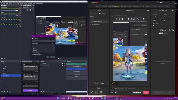This screenshot has width=178, height=100.
Task: Switch to Portrait scene tab in TikTok Scenes
Action: coord(103,14)
